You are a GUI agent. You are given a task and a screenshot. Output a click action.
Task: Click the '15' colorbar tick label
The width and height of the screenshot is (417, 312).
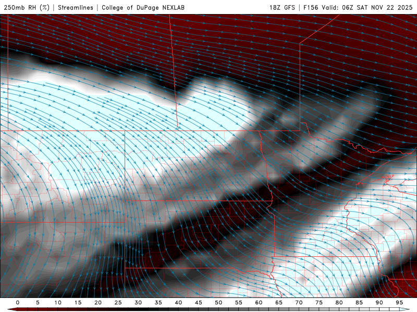pyautogui.click(x=78, y=303)
